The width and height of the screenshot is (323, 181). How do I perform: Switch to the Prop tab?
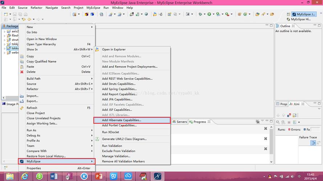(x=282, y=104)
